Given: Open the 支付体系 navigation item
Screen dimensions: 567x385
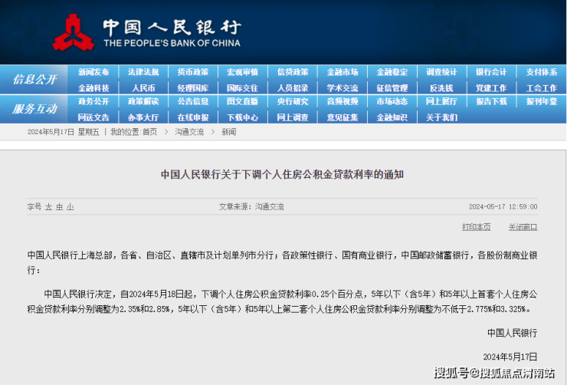Looking at the screenshot, I should 541,73.
